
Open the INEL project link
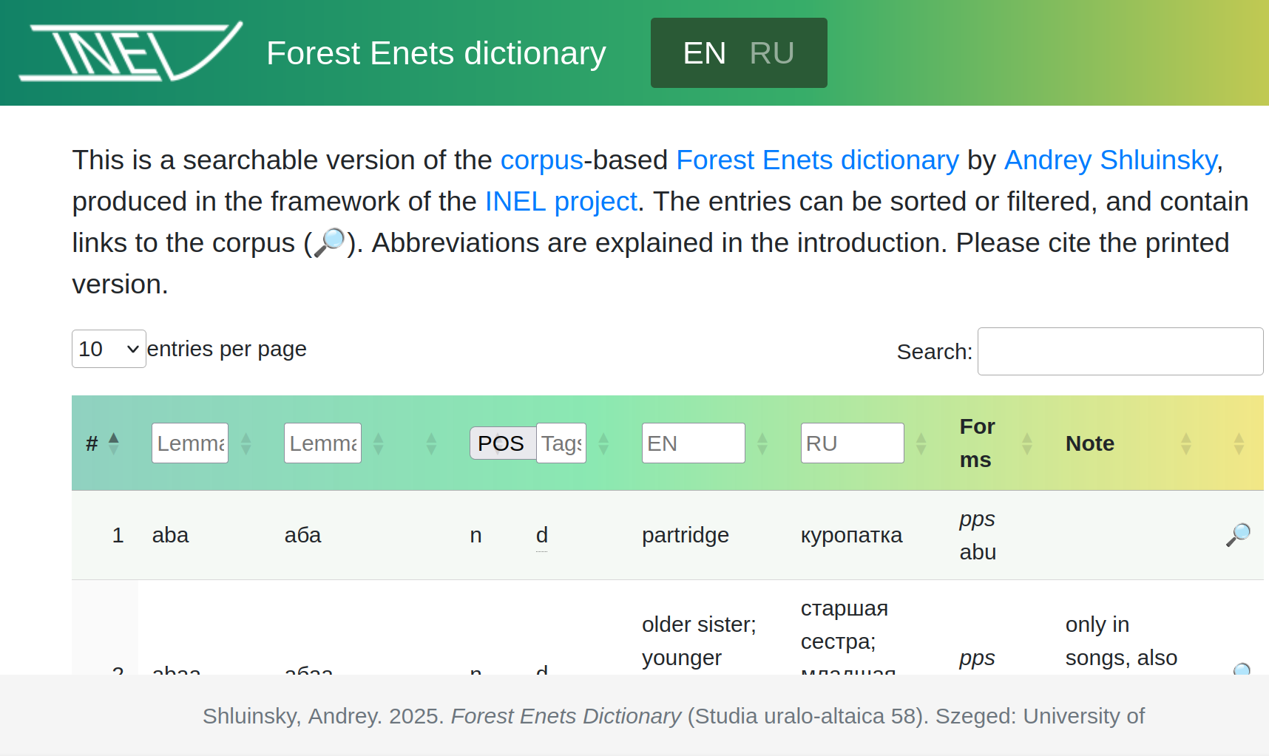(561, 202)
